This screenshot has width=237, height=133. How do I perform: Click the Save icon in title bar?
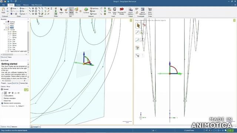[x=8, y=1]
